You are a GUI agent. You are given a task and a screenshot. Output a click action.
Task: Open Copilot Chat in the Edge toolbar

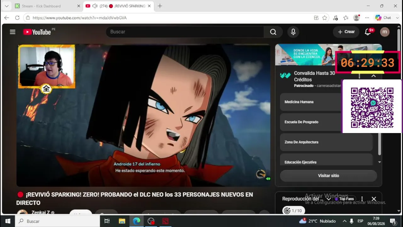click(383, 18)
